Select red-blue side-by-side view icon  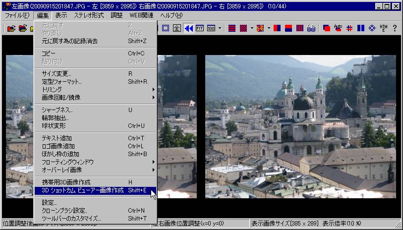coord(277,28)
